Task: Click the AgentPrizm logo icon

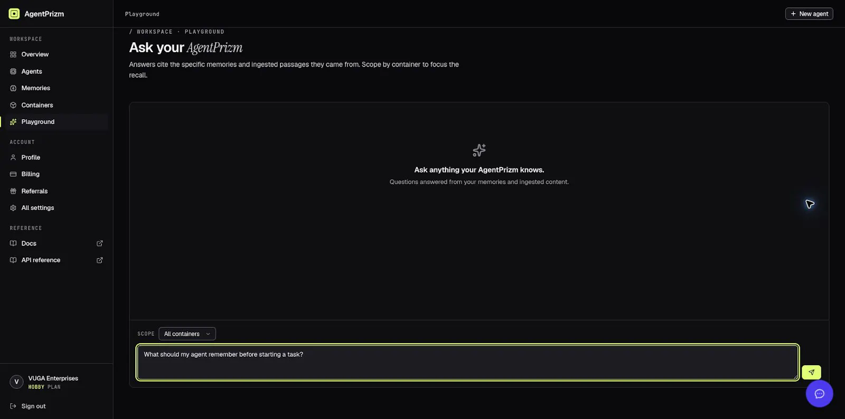Action: click(x=14, y=14)
